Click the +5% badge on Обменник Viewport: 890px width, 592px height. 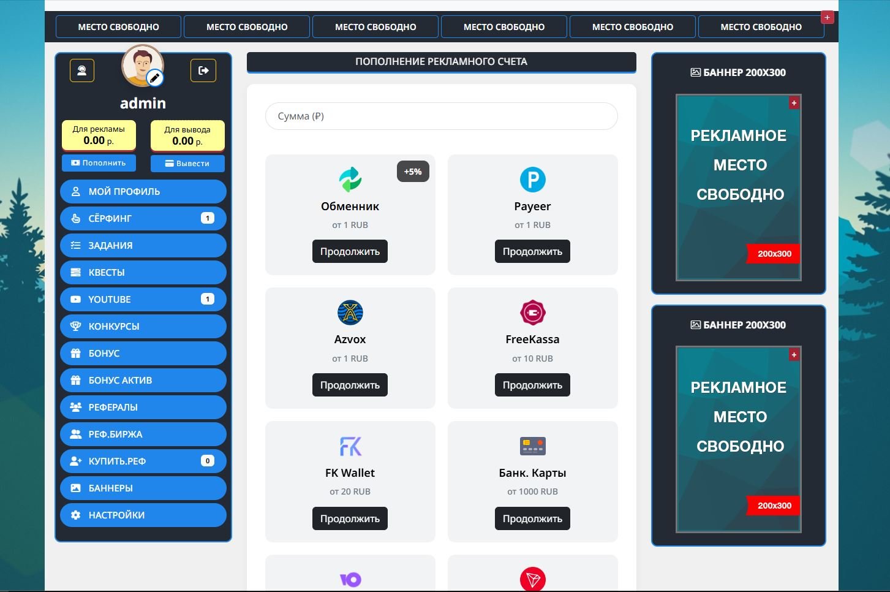413,172
